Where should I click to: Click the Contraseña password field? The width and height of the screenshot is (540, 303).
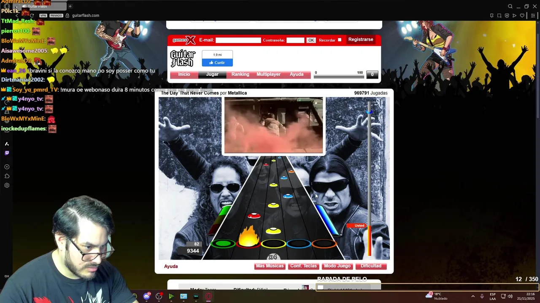pos(295,40)
